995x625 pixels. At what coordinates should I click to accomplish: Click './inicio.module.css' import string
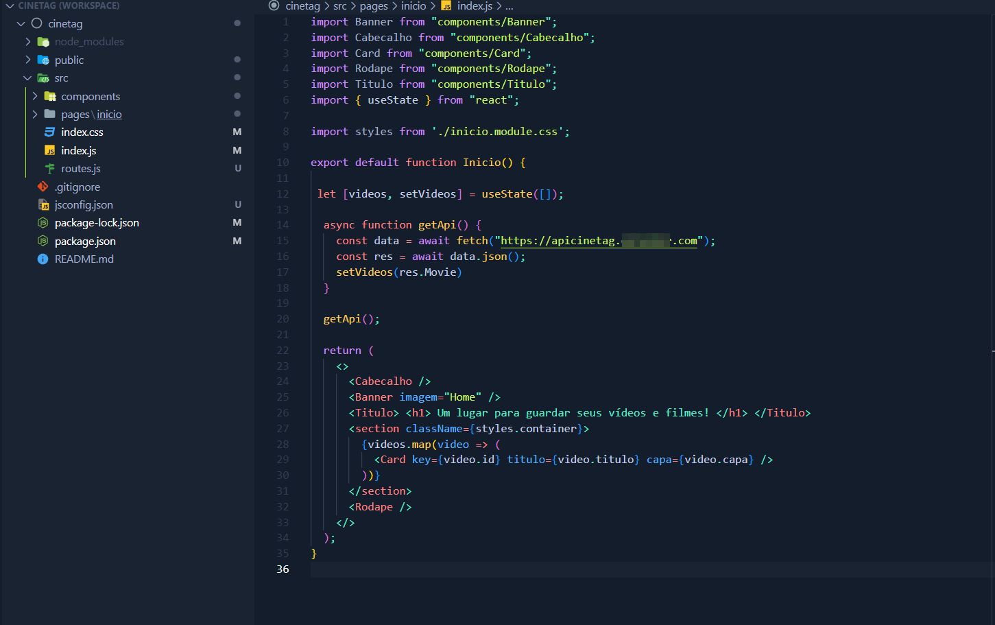(x=497, y=132)
